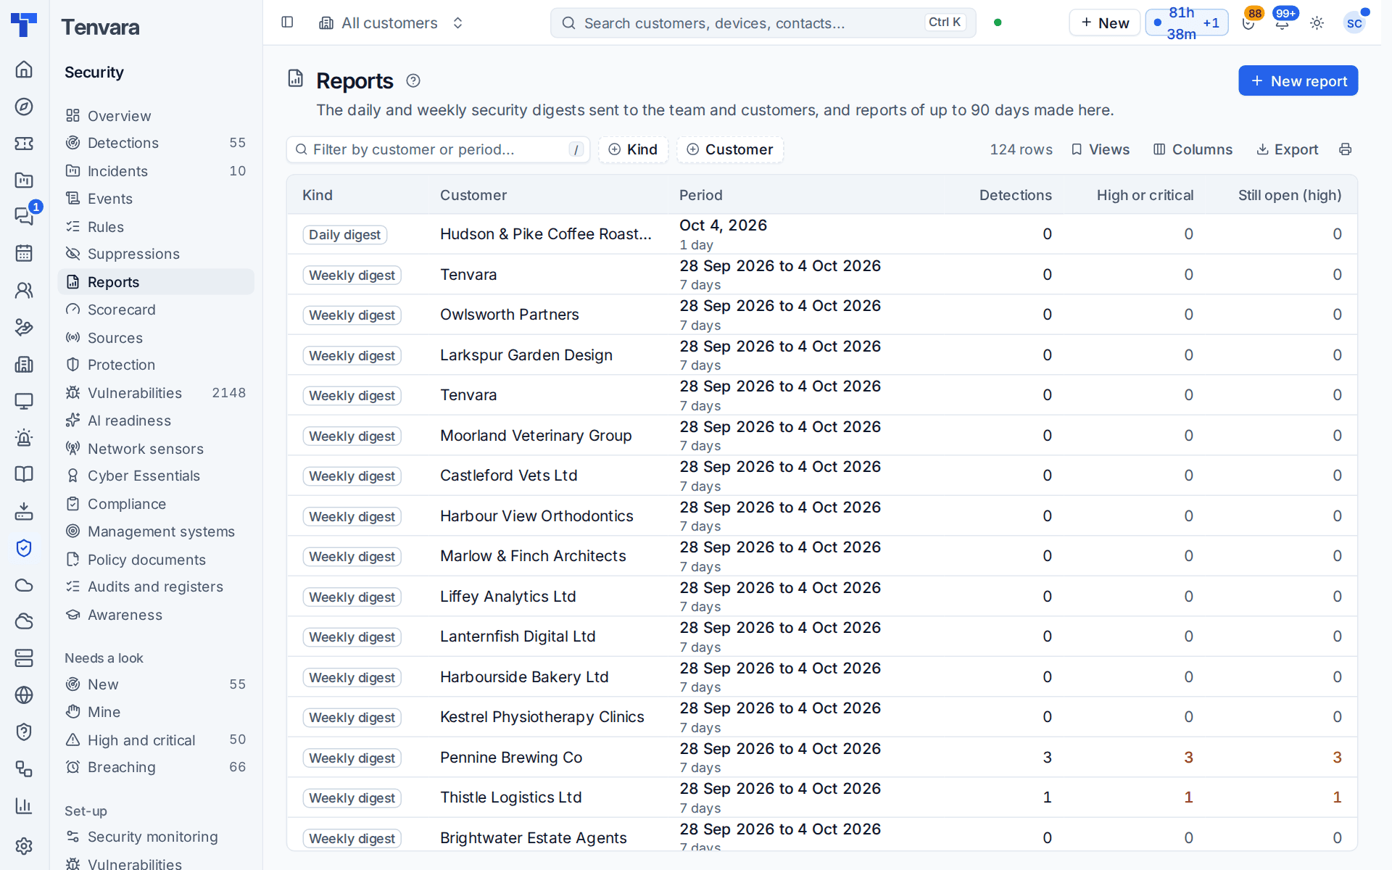1392x870 pixels.
Task: Open Detections in the sidebar
Action: tap(156, 143)
